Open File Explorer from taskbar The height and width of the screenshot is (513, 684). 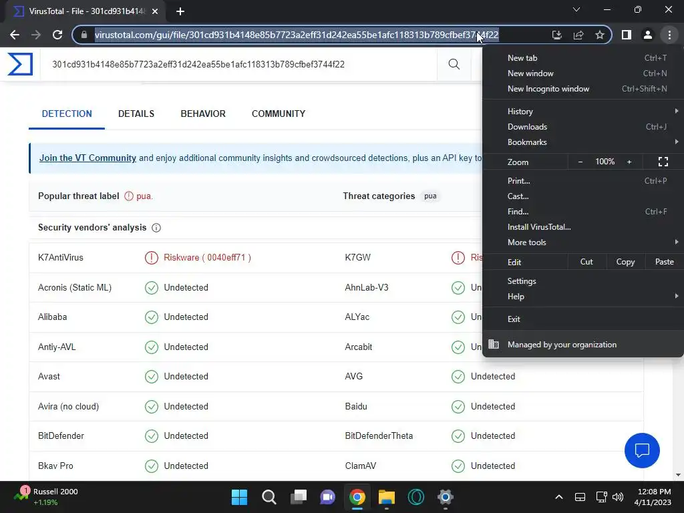(x=387, y=497)
